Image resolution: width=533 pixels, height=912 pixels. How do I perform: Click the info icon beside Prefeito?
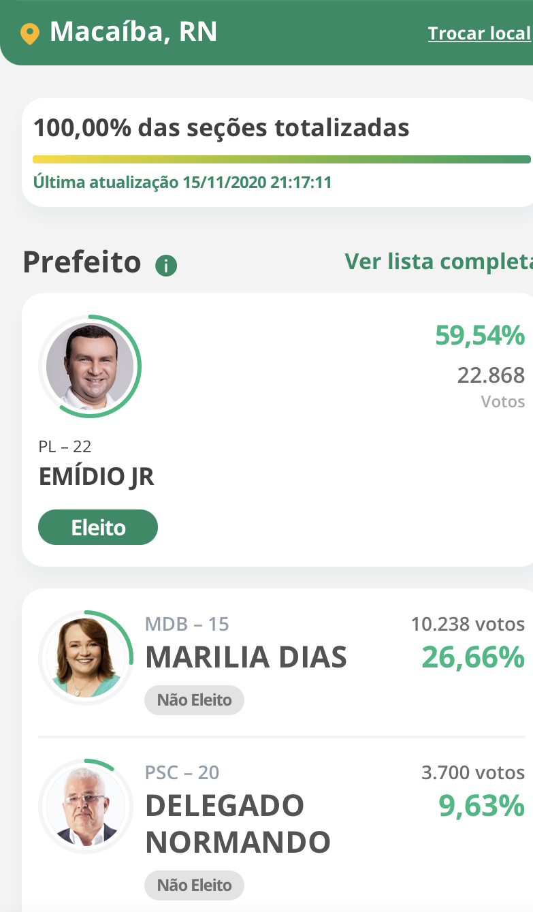click(166, 265)
